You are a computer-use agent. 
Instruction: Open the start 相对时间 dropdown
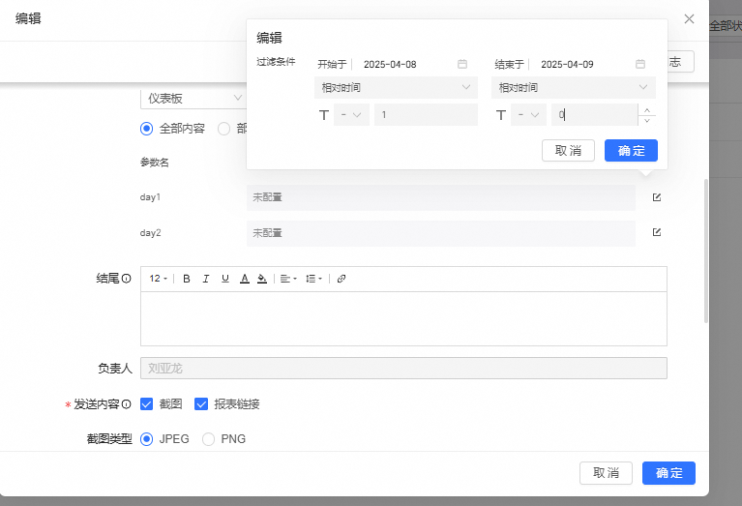(396, 88)
